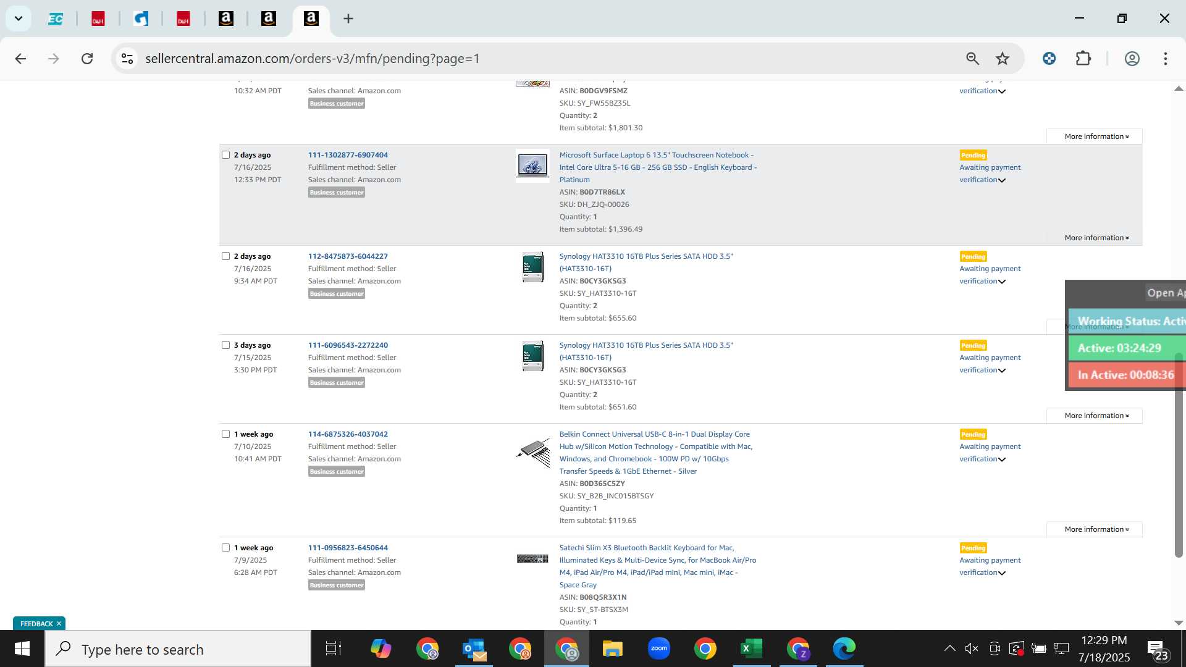1186x667 pixels.
Task: Open Microsoft Edge from the taskbar
Action: click(844, 648)
